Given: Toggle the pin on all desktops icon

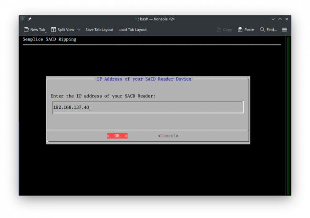Looking at the screenshot, I should [x=30, y=19].
